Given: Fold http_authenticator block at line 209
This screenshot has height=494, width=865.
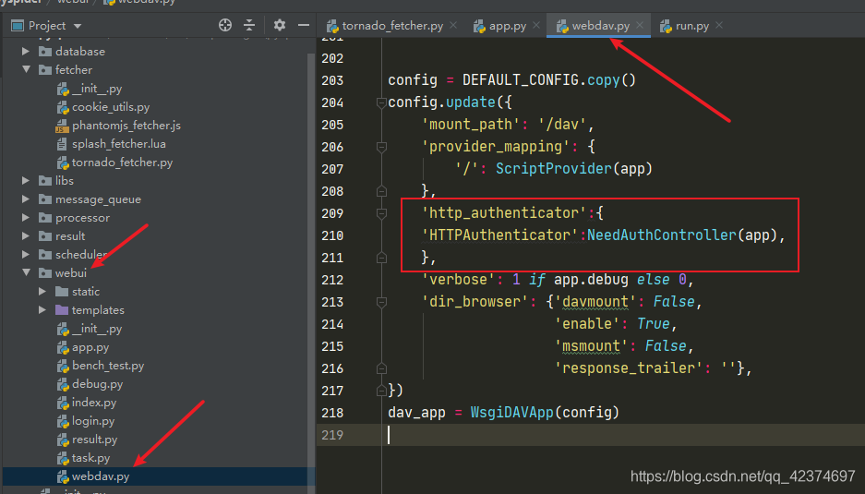Looking at the screenshot, I should [381, 213].
